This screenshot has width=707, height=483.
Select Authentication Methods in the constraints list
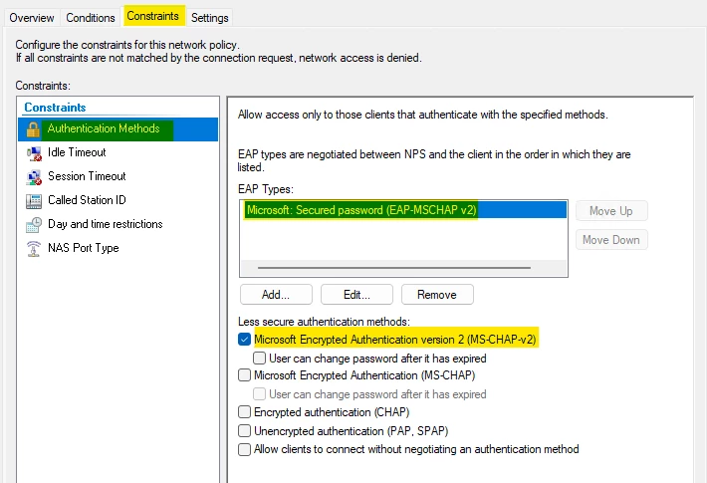(118, 129)
